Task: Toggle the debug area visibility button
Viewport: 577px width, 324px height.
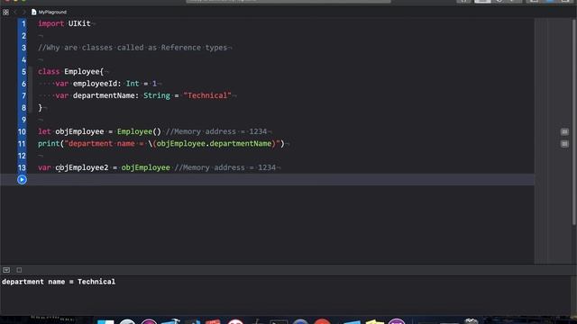Action: tap(6, 270)
